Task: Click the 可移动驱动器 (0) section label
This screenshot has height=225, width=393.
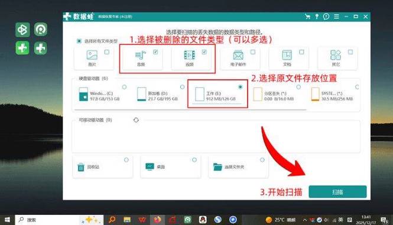Action: [x=95, y=120]
